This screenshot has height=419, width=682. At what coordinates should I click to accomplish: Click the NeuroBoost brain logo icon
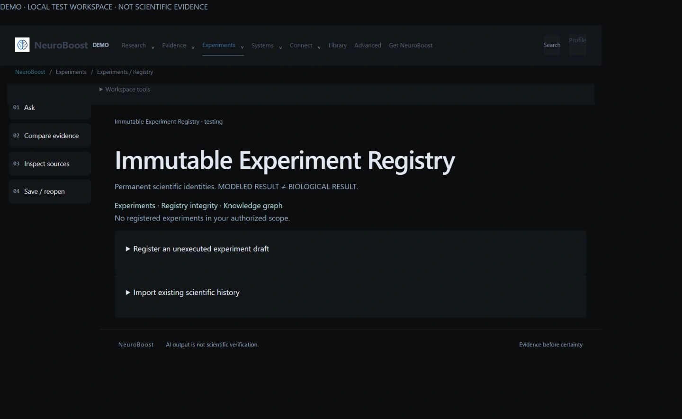pyautogui.click(x=22, y=45)
